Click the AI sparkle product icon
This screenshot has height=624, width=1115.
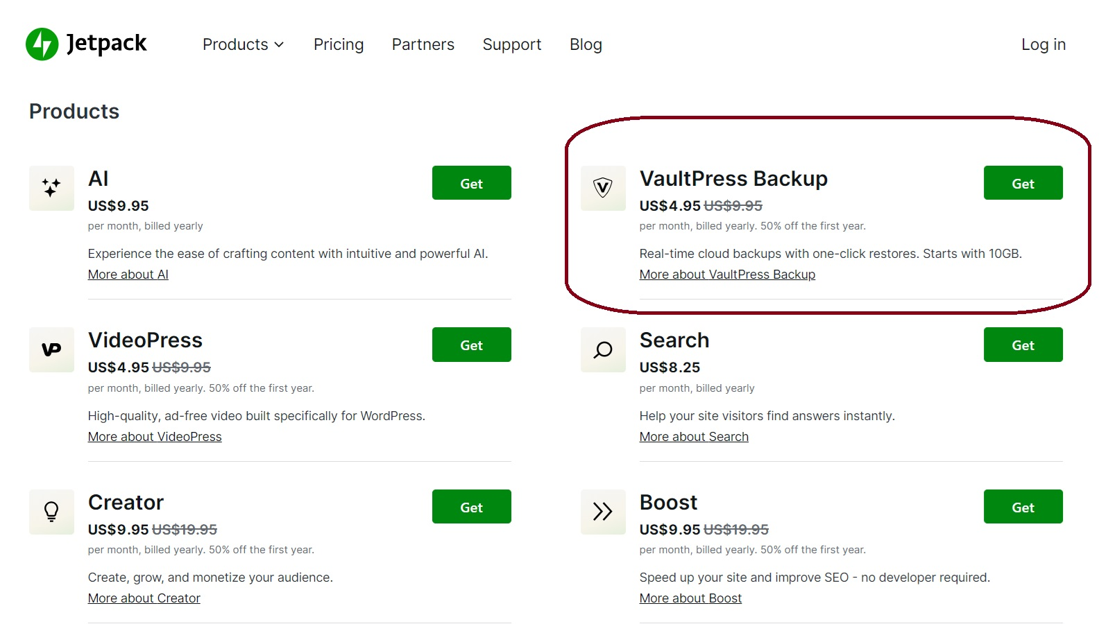pyautogui.click(x=51, y=188)
